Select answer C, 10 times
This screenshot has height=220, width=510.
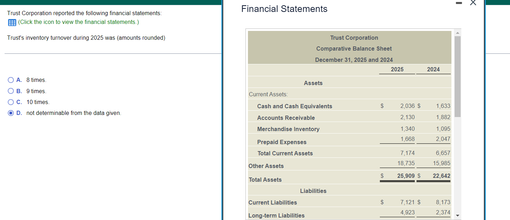[11, 102]
